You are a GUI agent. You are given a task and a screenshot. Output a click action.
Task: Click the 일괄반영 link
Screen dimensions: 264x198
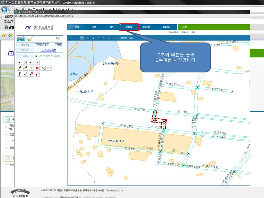pyautogui.click(x=185, y=32)
